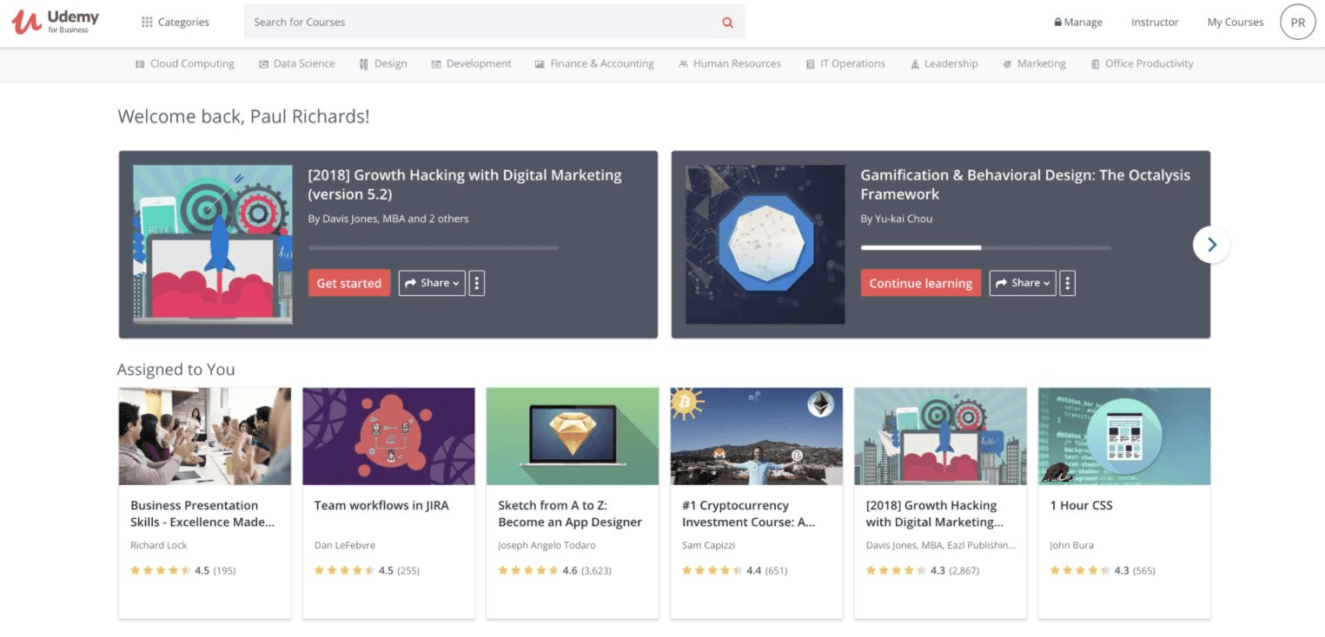Click Gamification course progress bar
Image resolution: width=1325 pixels, height=637 pixels.
pos(986,248)
